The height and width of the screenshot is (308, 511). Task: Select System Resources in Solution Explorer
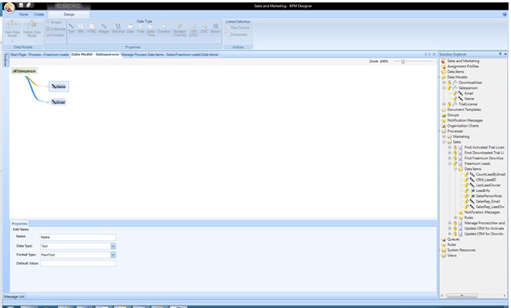[x=461, y=250]
